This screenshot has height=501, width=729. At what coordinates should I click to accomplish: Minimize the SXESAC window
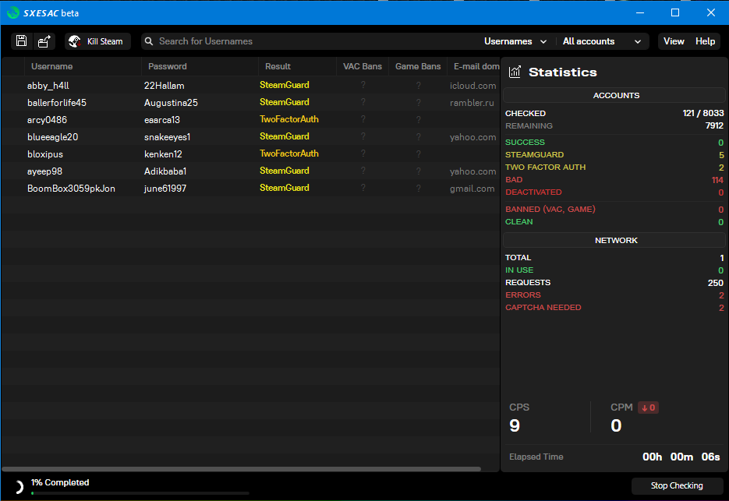pyautogui.click(x=640, y=13)
